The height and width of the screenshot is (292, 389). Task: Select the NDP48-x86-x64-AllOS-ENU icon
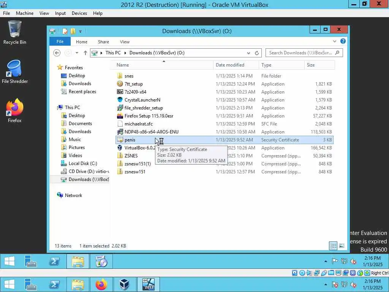tap(120, 132)
